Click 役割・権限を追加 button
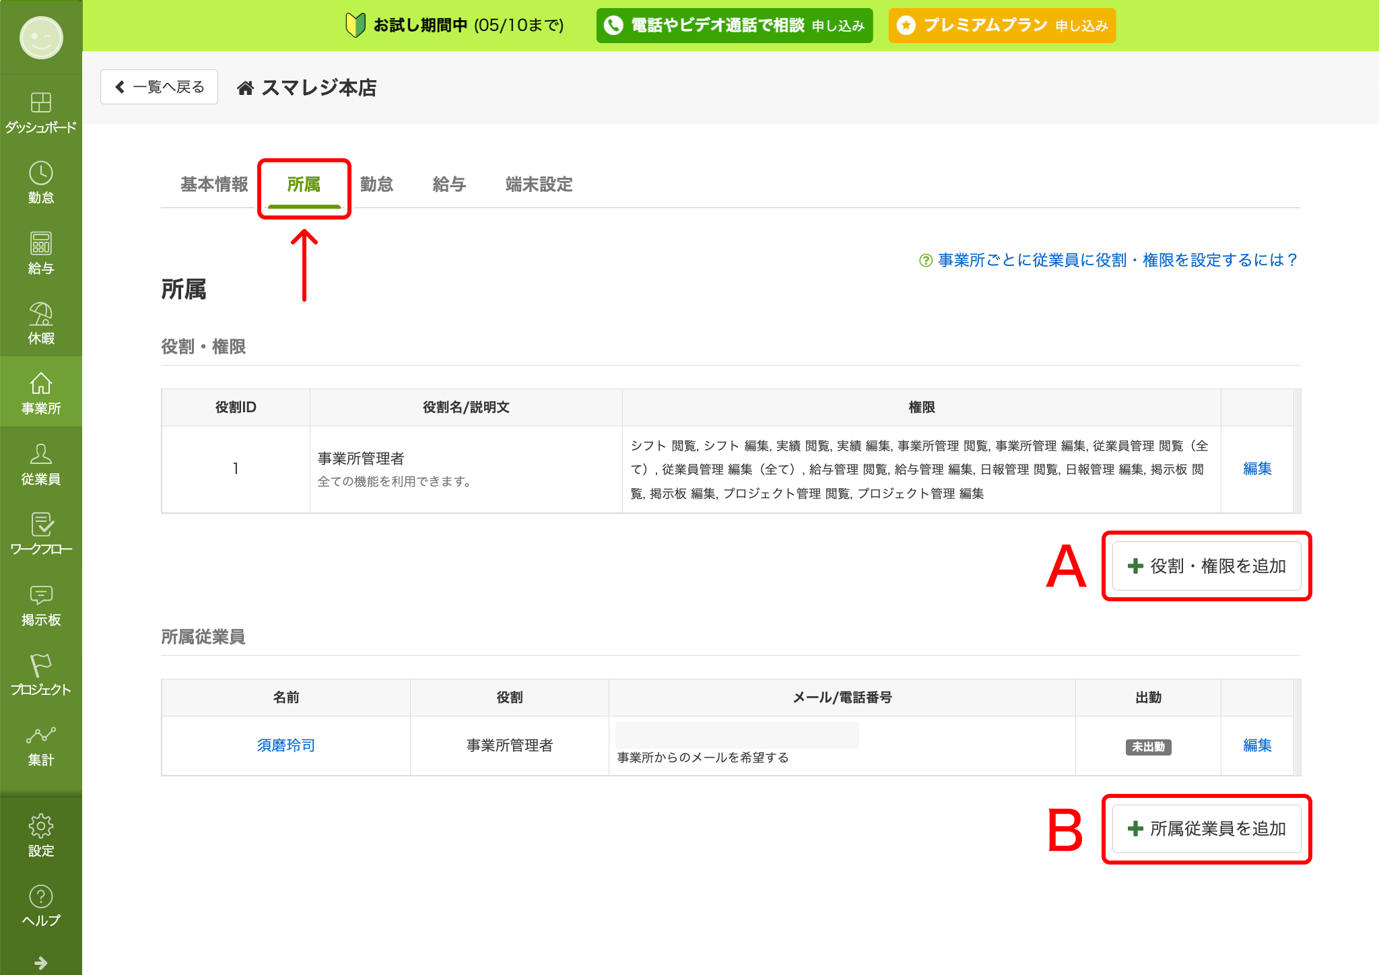The image size is (1379, 975). tap(1207, 566)
